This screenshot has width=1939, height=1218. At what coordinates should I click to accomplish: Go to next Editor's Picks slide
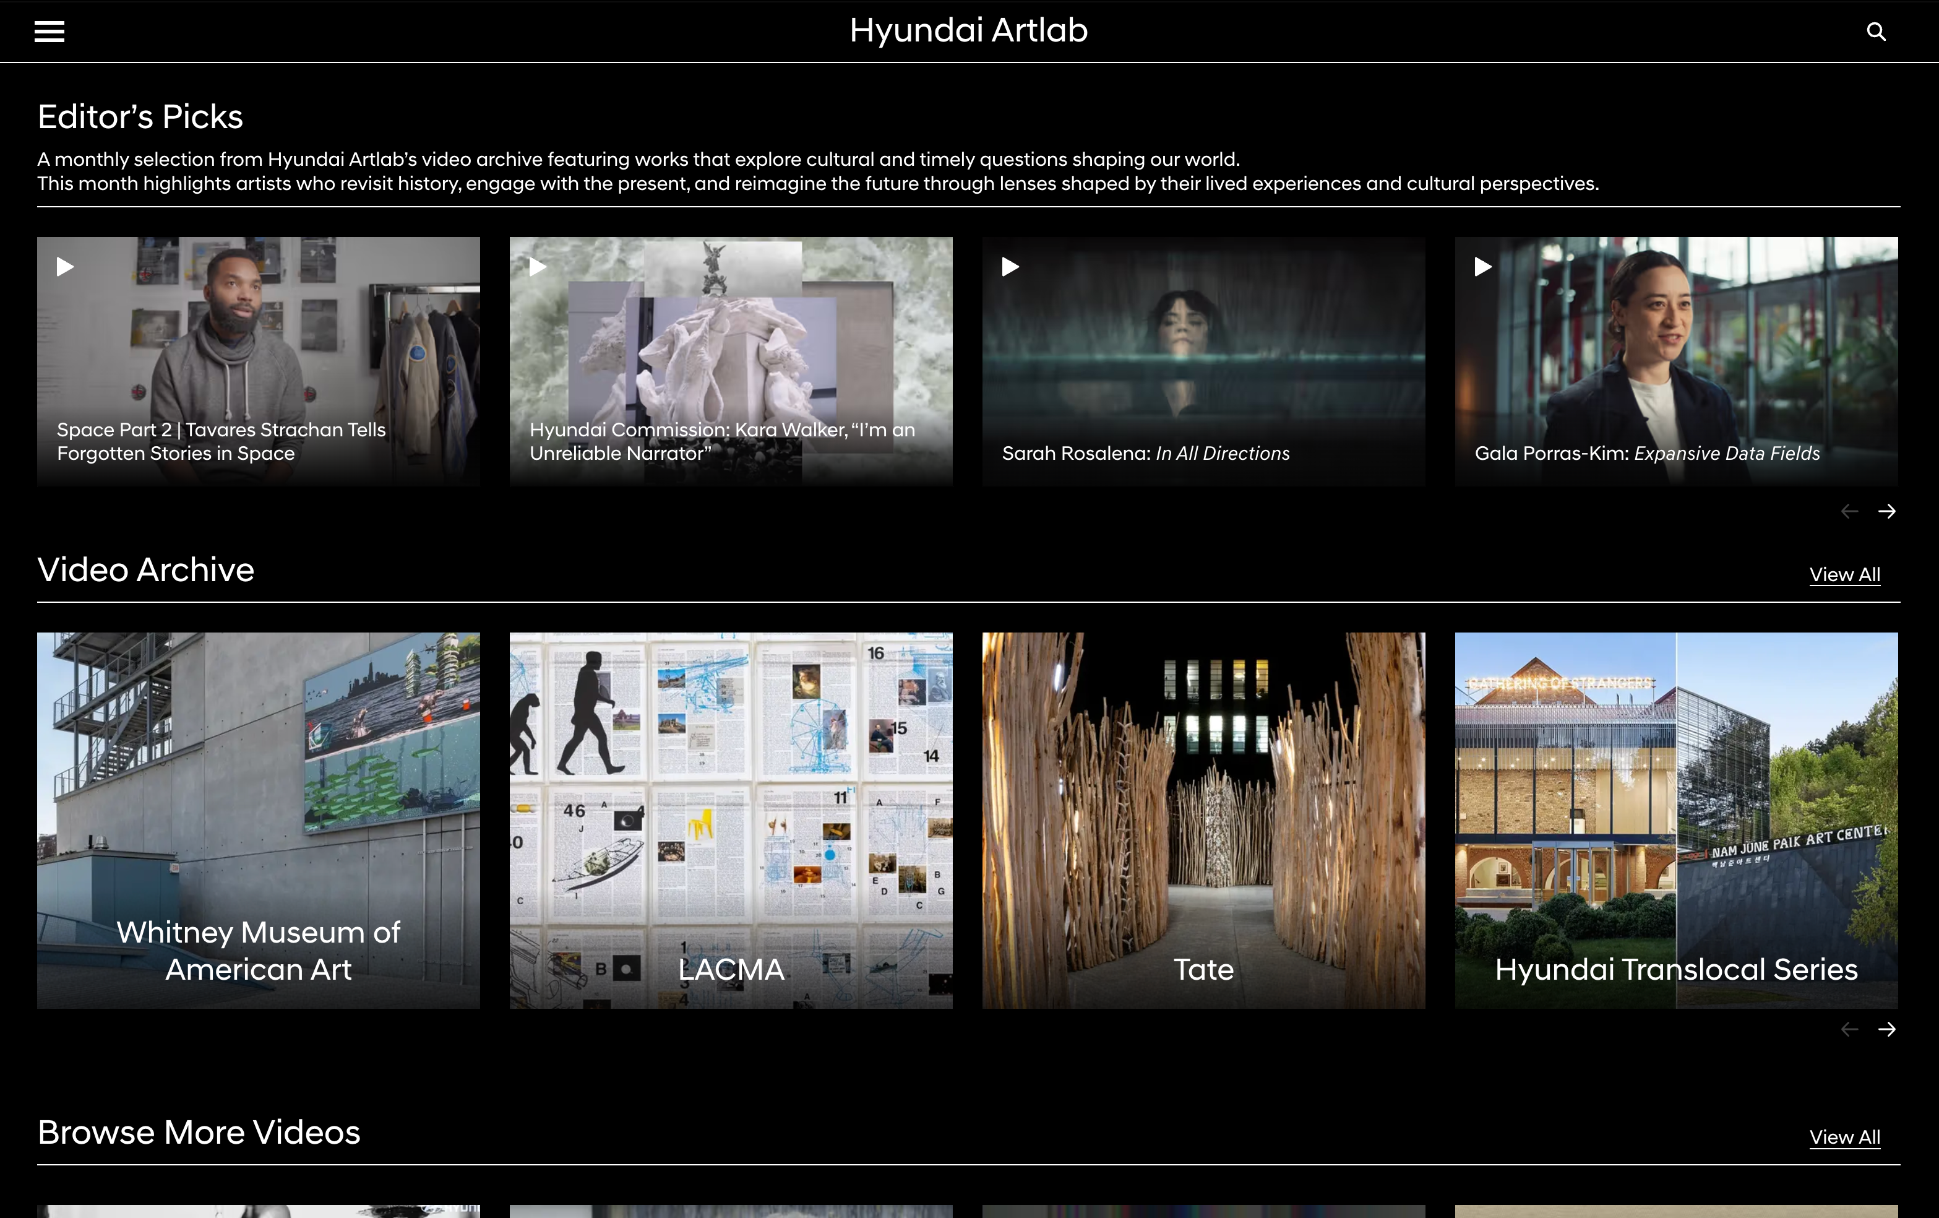(1886, 512)
